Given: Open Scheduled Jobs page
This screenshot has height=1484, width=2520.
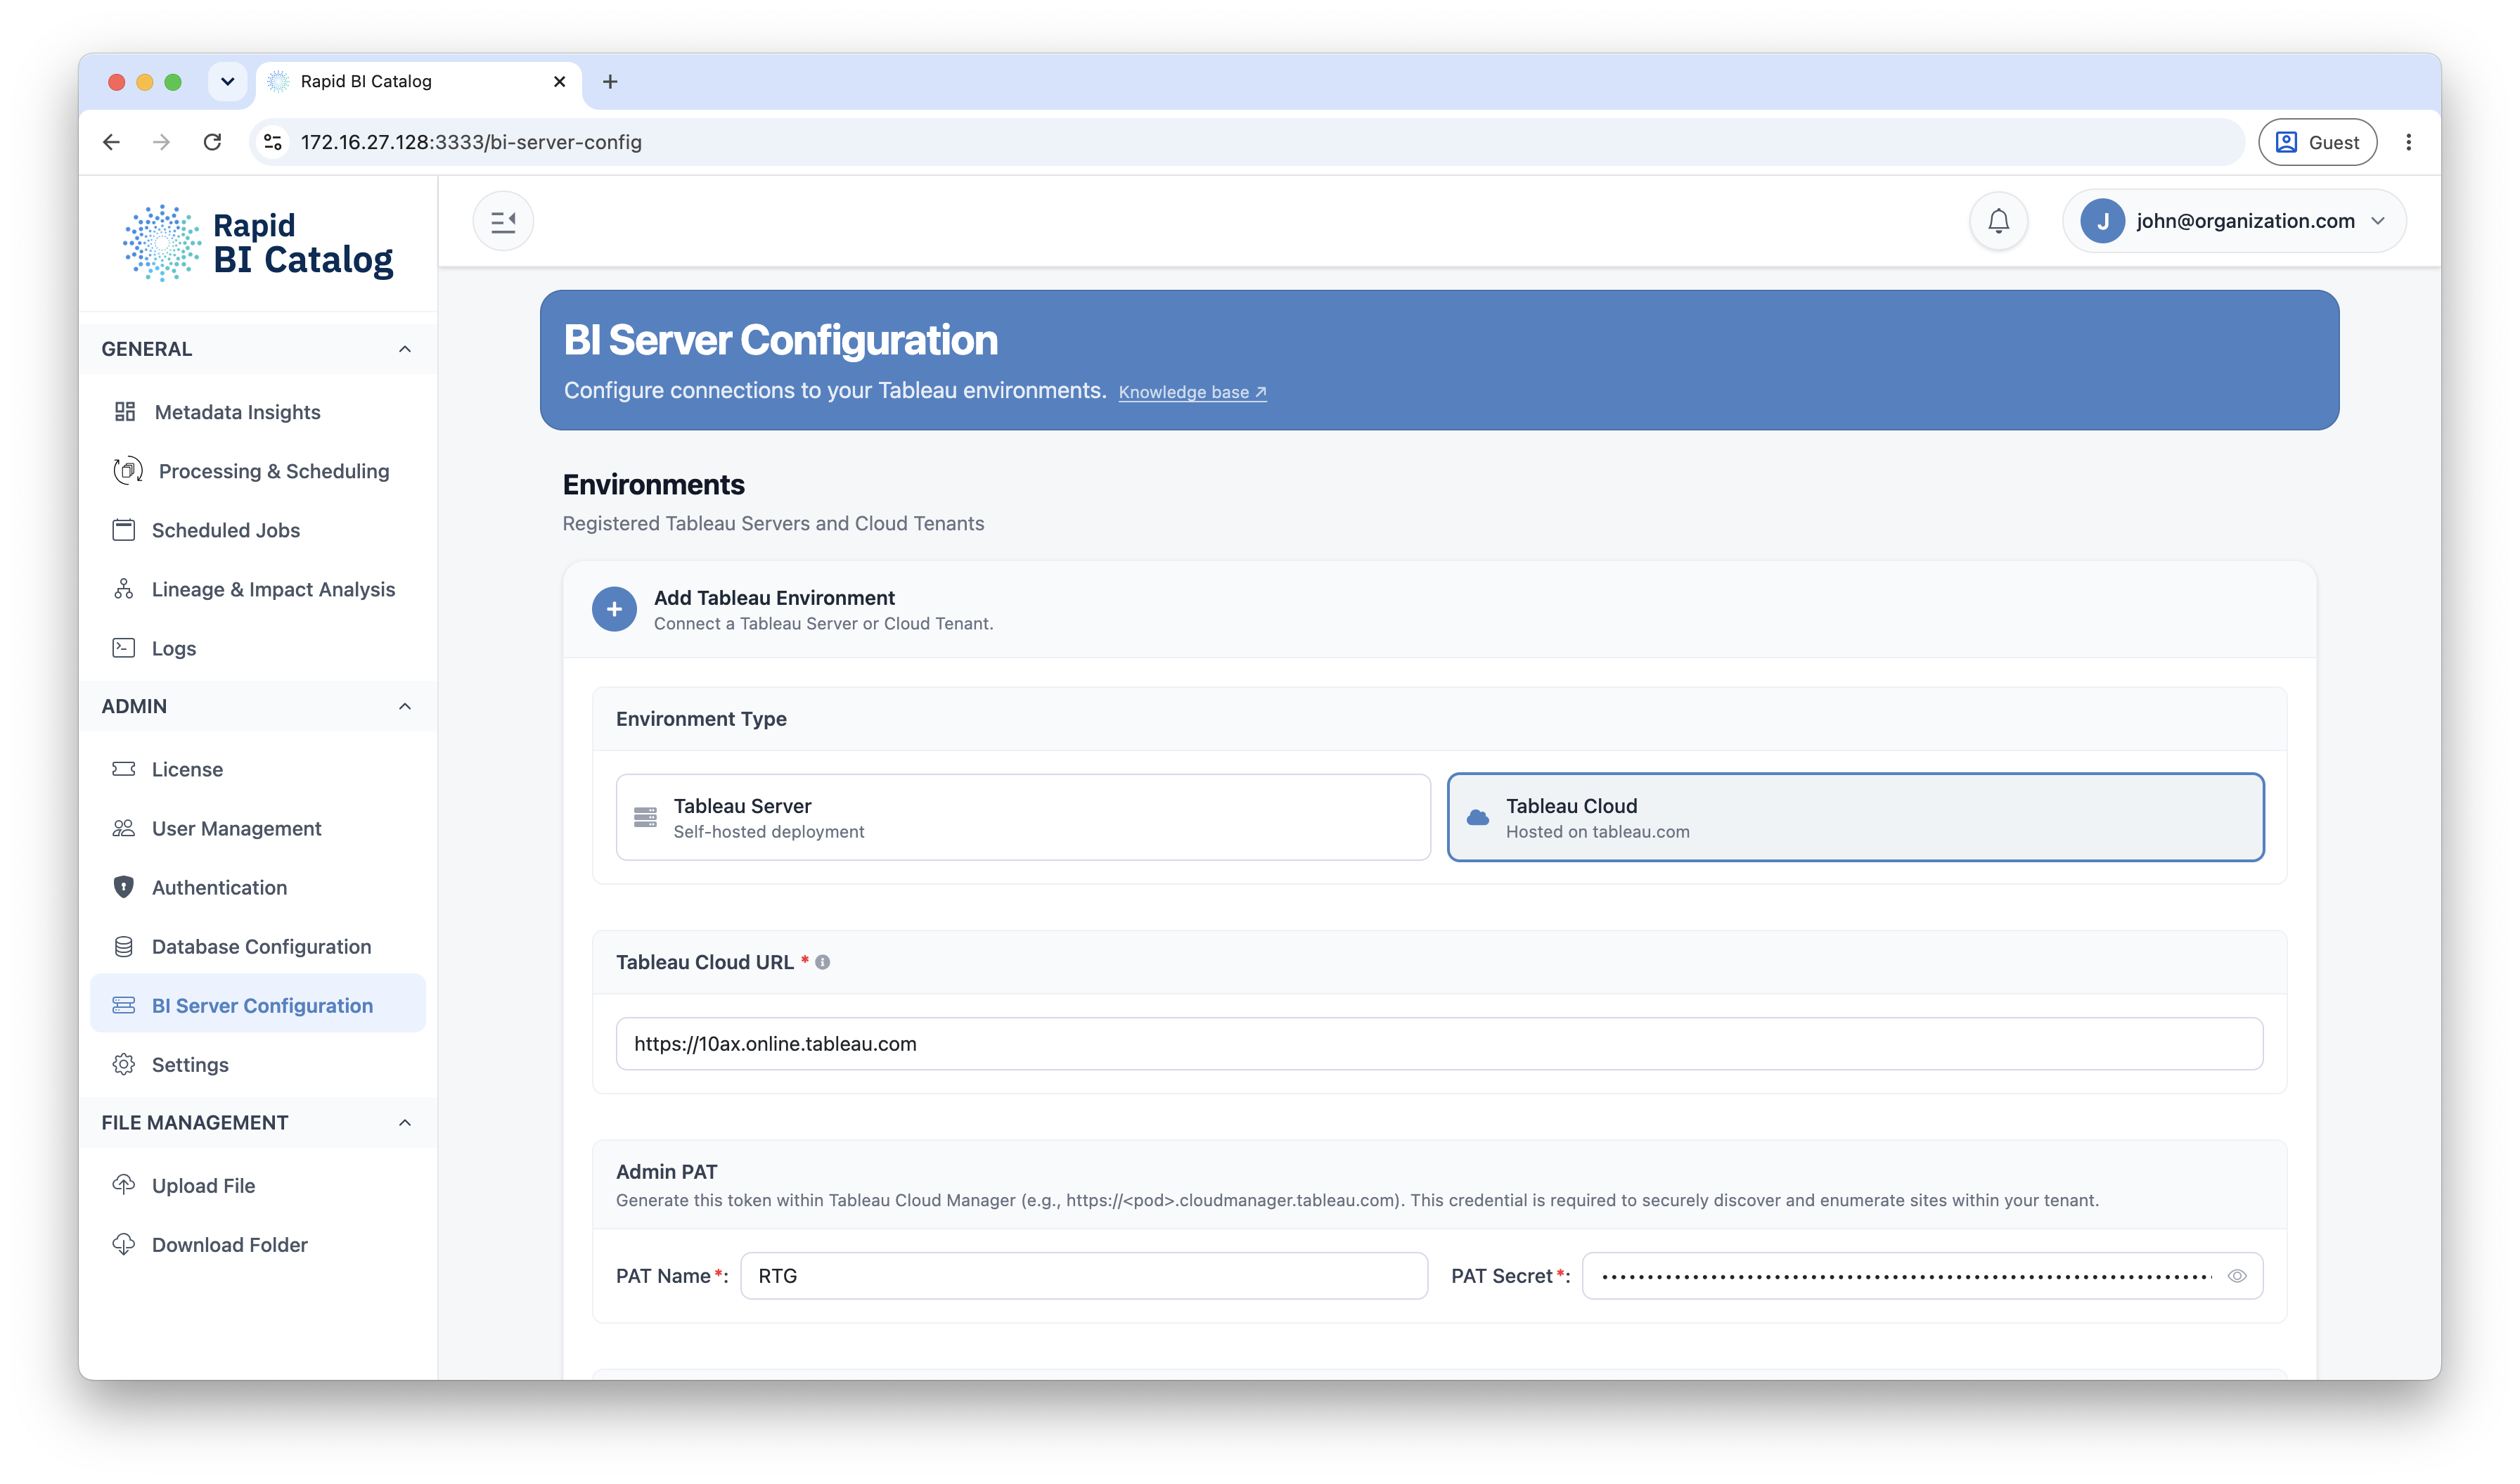Looking at the screenshot, I should click(258, 530).
